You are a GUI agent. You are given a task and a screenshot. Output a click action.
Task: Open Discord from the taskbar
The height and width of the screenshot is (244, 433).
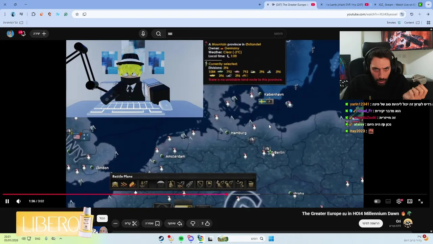191,239
